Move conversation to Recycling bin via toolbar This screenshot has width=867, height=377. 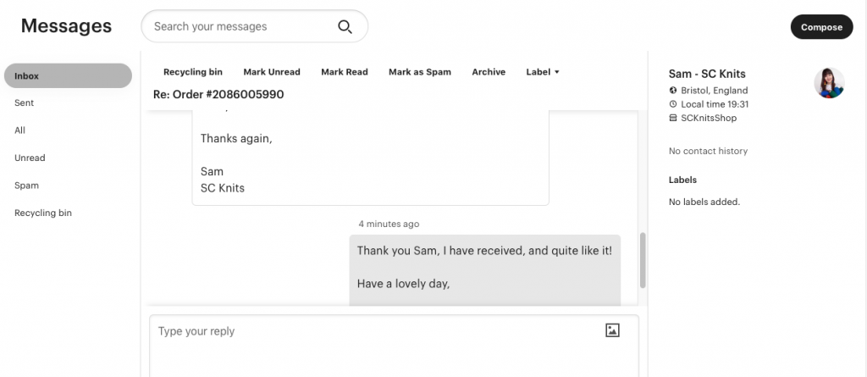(x=193, y=72)
